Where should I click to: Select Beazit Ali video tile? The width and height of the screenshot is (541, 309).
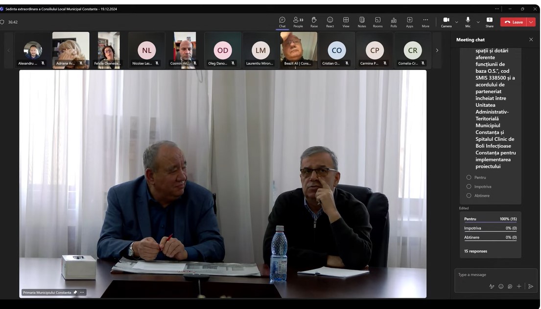pyautogui.click(x=299, y=50)
